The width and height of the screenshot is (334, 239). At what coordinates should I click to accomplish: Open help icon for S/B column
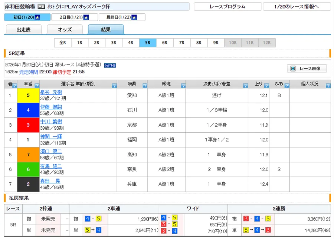click(286, 86)
